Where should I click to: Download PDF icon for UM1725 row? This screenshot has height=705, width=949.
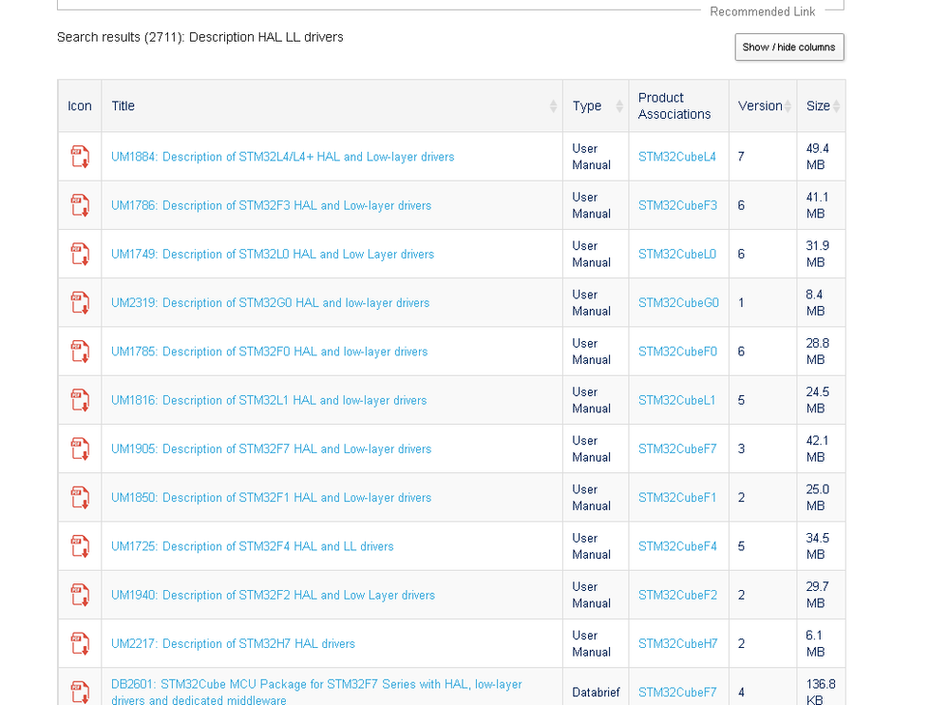pos(80,545)
